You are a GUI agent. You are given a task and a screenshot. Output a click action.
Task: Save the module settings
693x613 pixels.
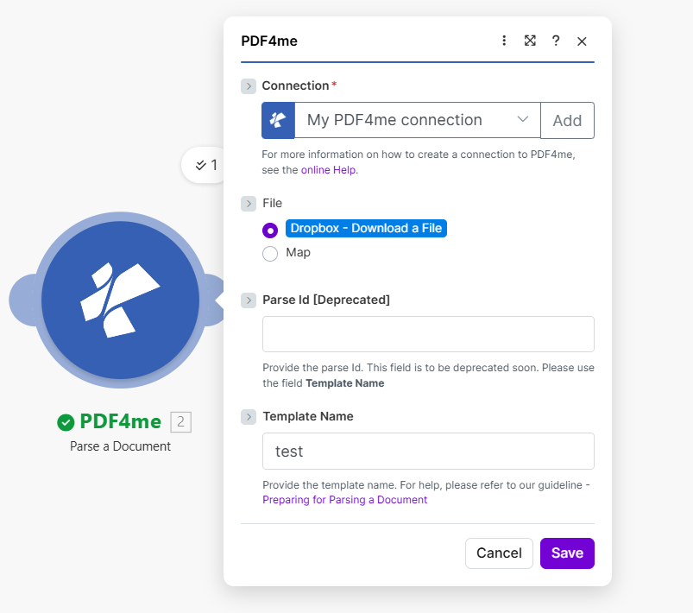click(x=567, y=553)
